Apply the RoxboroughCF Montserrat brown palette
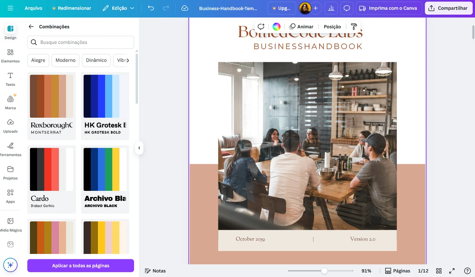475x277 pixels. [52, 106]
